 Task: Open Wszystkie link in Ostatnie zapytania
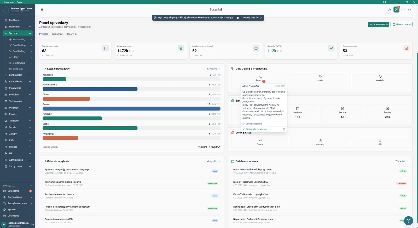pyautogui.click(x=213, y=161)
